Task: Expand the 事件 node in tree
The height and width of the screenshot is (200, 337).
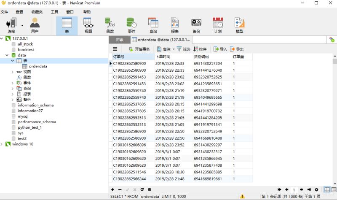Action: point(13,83)
